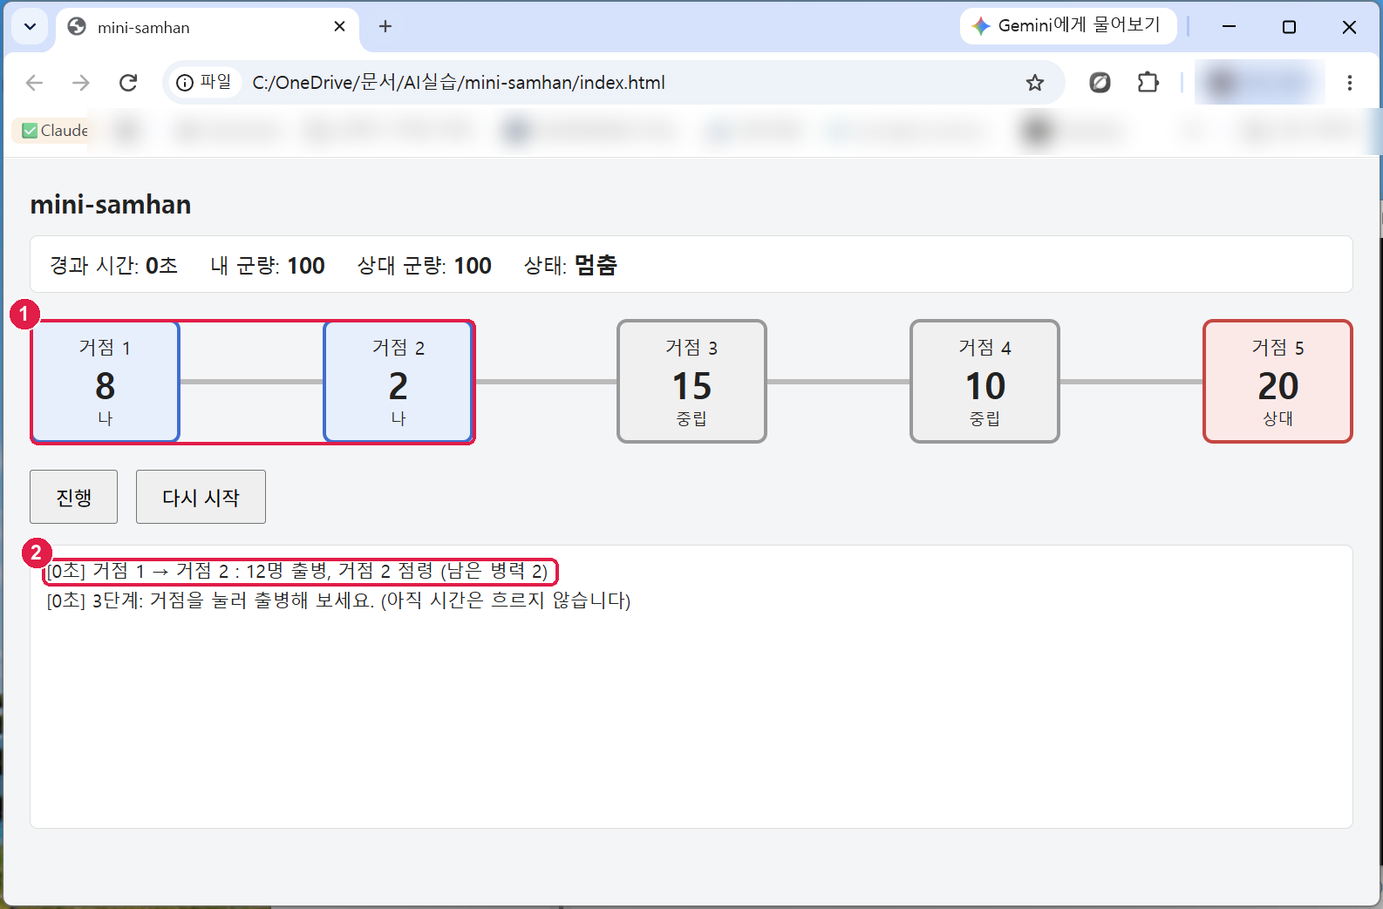Click the mini-samhan page heading

coord(111,205)
